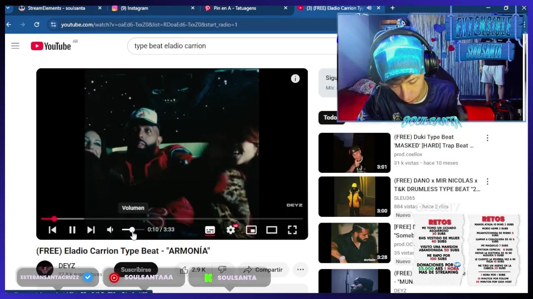Open a new browser tab
The image size is (533, 299).
392,8
